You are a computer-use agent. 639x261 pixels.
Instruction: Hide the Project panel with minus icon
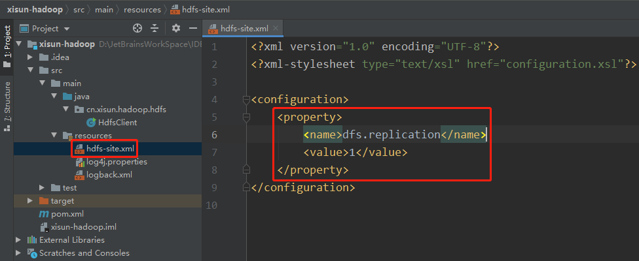coord(193,28)
